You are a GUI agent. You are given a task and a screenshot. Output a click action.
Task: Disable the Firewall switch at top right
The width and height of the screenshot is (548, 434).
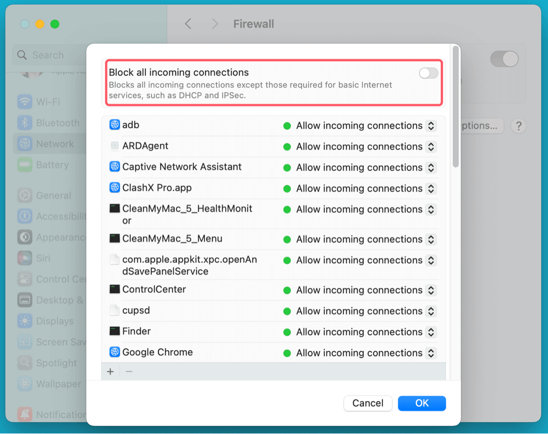click(x=504, y=59)
